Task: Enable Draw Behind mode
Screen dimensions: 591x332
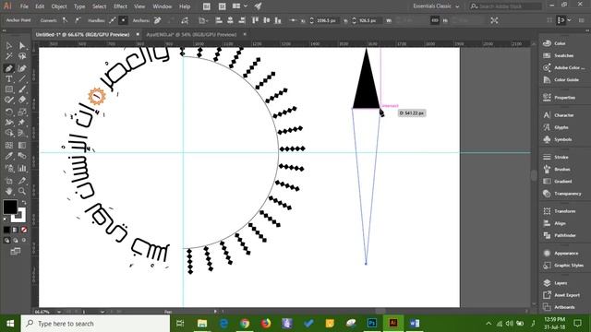Action: 15,240
